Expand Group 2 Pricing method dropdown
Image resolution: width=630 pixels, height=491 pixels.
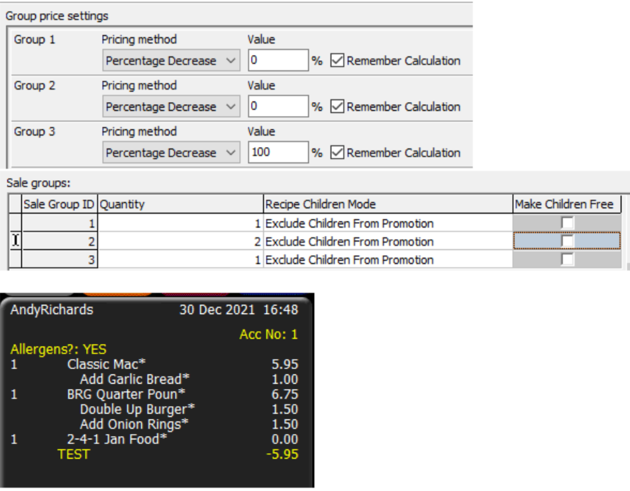tap(170, 107)
